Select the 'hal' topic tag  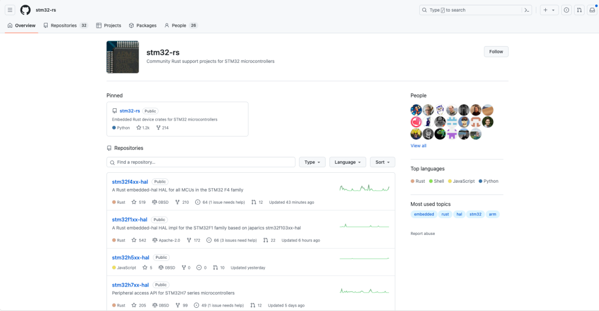pyautogui.click(x=459, y=214)
